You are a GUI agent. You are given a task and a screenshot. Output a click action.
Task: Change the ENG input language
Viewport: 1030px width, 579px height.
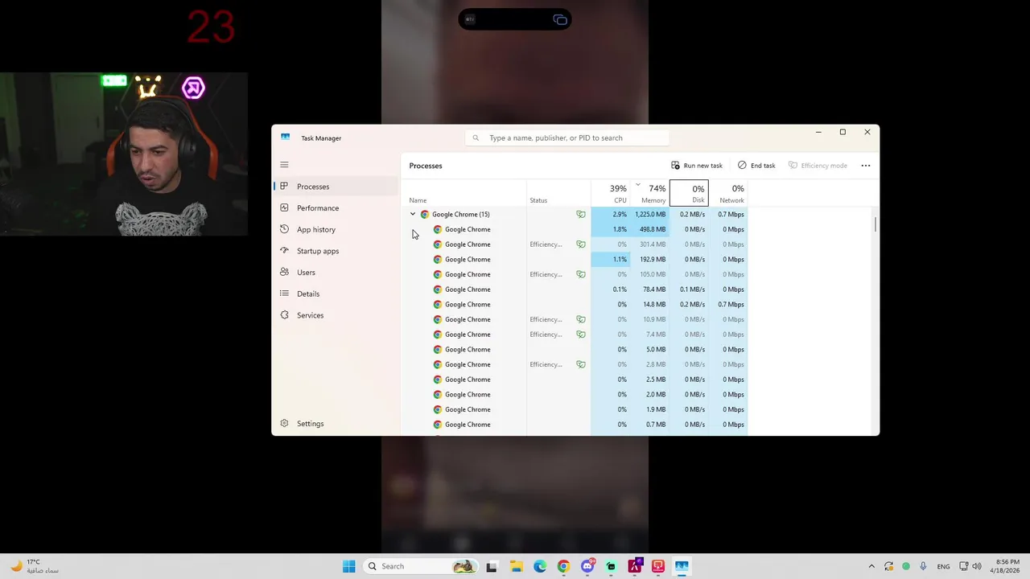943,566
